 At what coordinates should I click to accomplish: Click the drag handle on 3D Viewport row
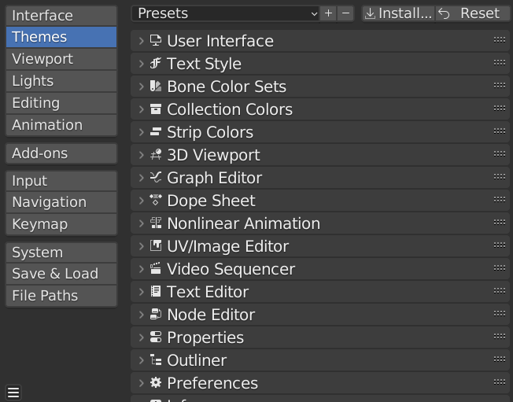pos(500,153)
